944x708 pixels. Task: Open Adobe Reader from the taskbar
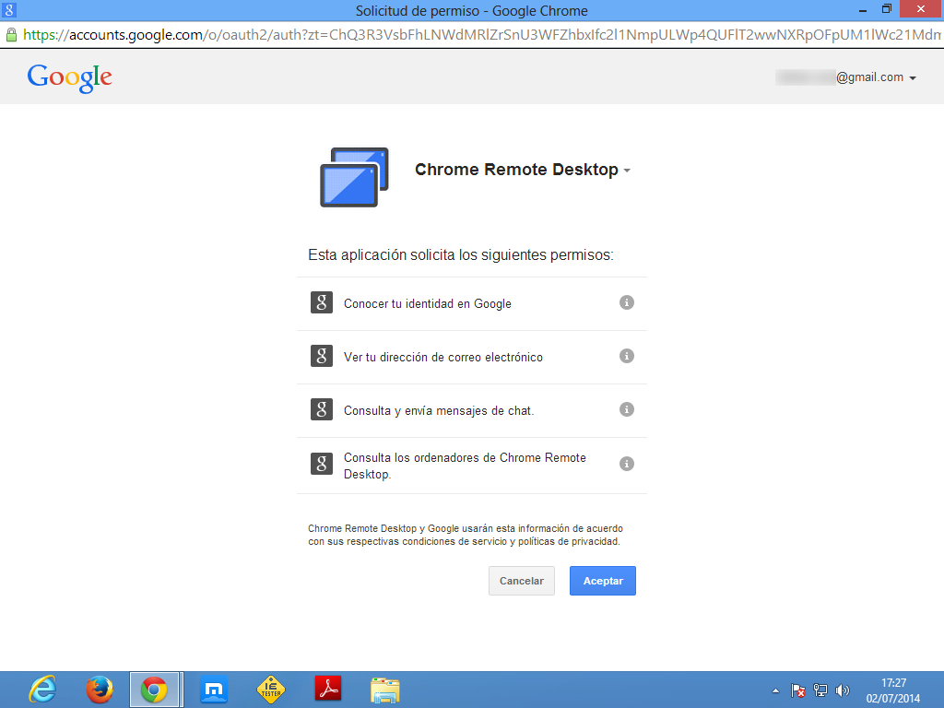coord(328,690)
